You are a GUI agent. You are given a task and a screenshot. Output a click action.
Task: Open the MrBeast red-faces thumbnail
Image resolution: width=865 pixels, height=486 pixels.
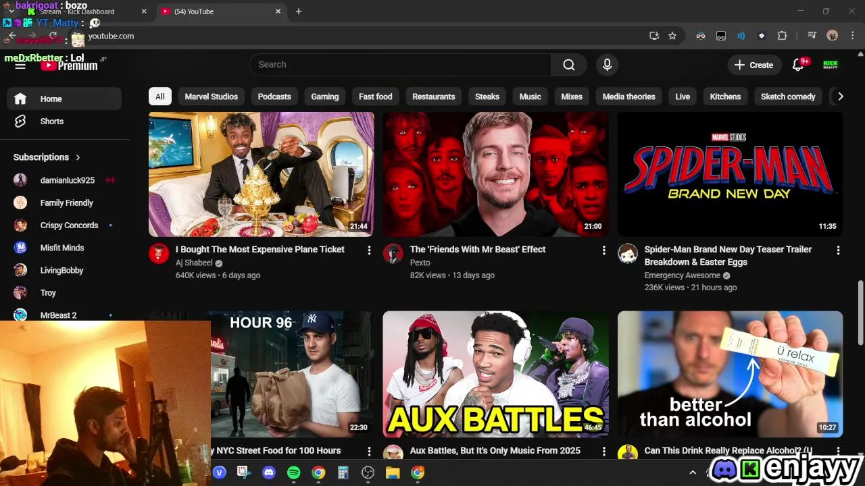point(495,174)
